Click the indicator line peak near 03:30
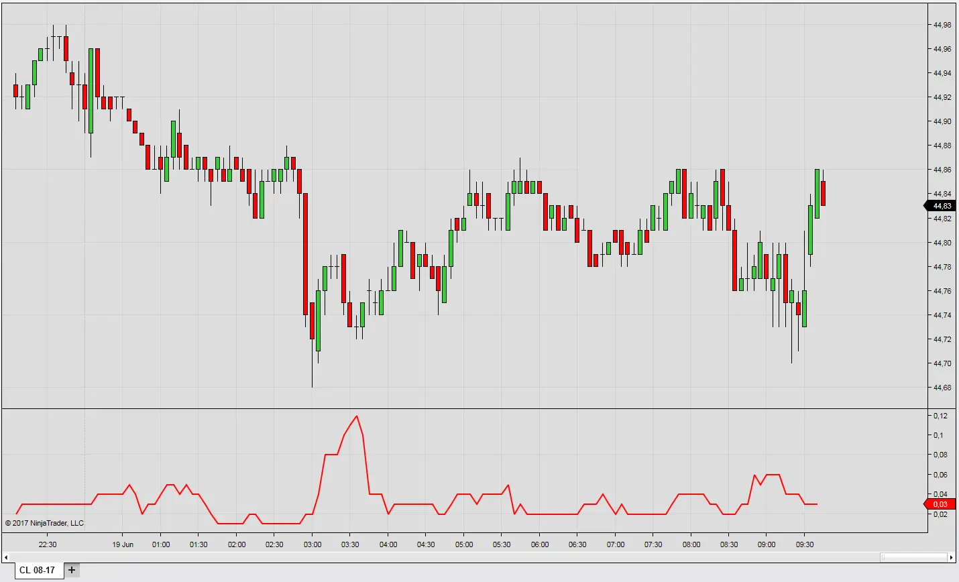The height and width of the screenshot is (582, 959). pyautogui.click(x=356, y=416)
